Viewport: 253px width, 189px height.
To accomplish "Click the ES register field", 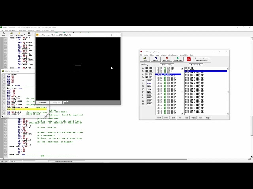I will tap(149, 104).
